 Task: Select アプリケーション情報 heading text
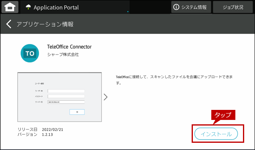click(x=45, y=24)
